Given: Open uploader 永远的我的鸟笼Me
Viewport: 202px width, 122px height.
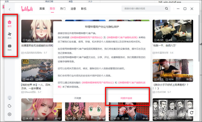Looking at the screenshot, I should (33, 53).
